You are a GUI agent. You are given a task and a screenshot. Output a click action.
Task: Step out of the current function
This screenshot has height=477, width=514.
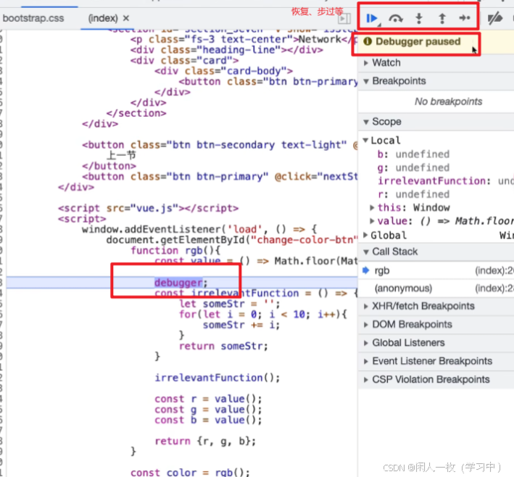442,18
